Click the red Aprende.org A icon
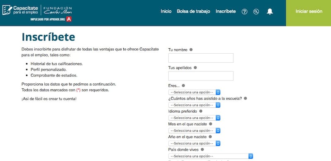The width and height of the screenshot is (331, 161). pyautogui.click(x=69, y=19)
